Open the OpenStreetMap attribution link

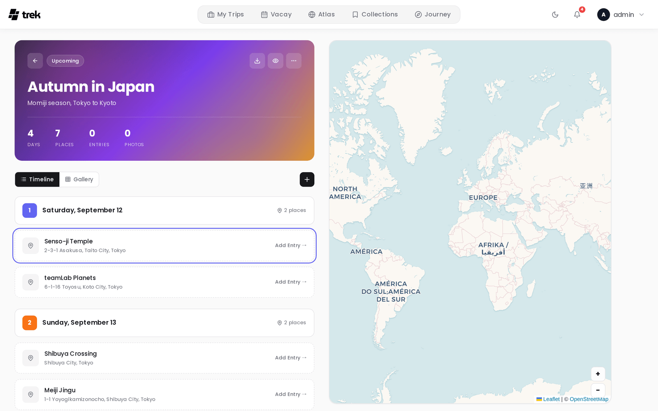[589, 399]
